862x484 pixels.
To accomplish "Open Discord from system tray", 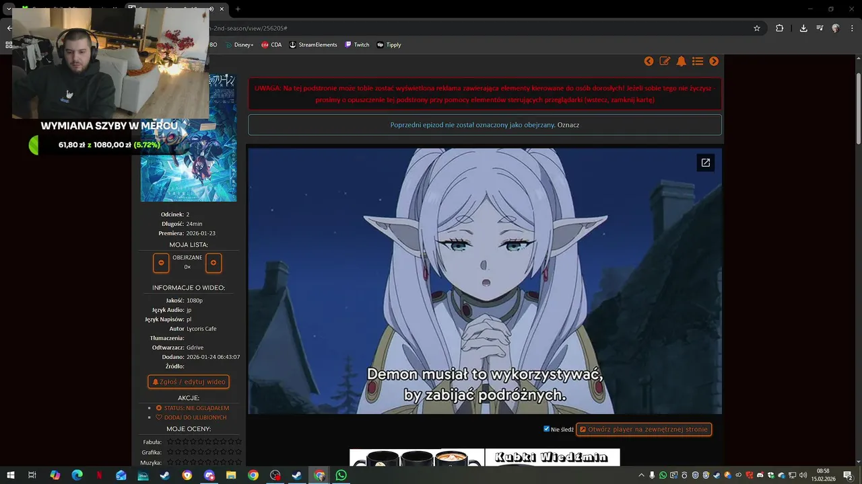I will [760, 475].
